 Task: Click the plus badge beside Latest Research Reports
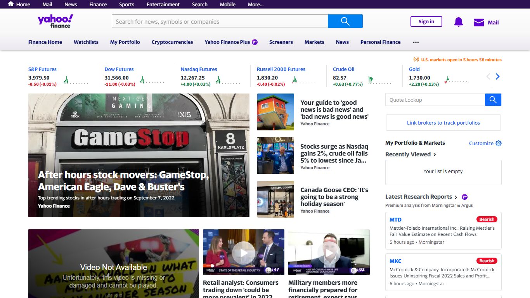pyautogui.click(x=464, y=197)
